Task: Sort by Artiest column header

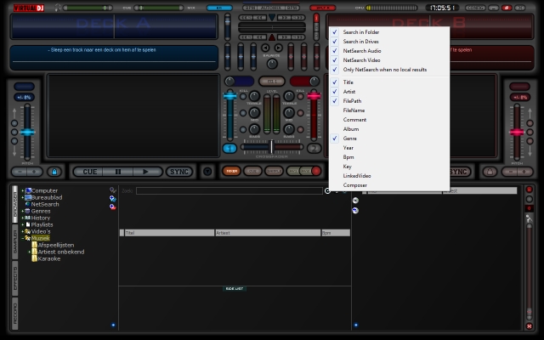Action: (268, 233)
